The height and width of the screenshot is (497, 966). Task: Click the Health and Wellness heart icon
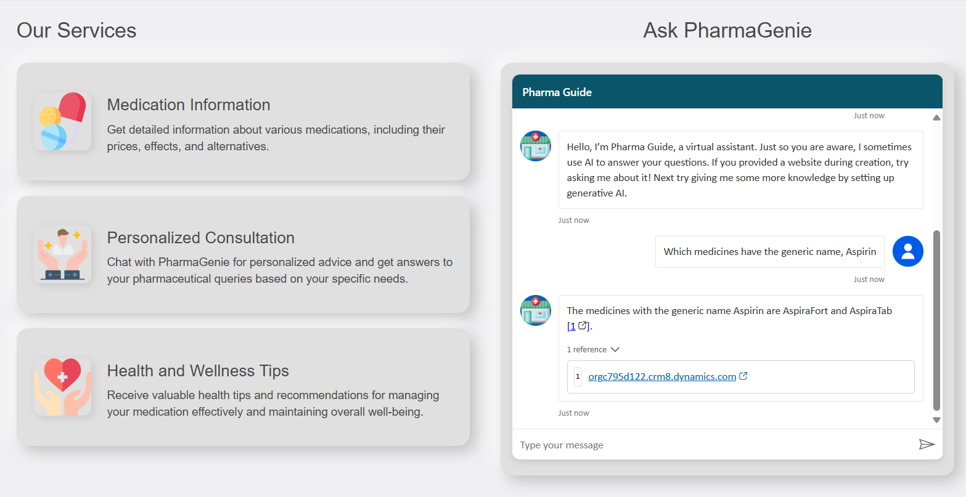(x=62, y=387)
